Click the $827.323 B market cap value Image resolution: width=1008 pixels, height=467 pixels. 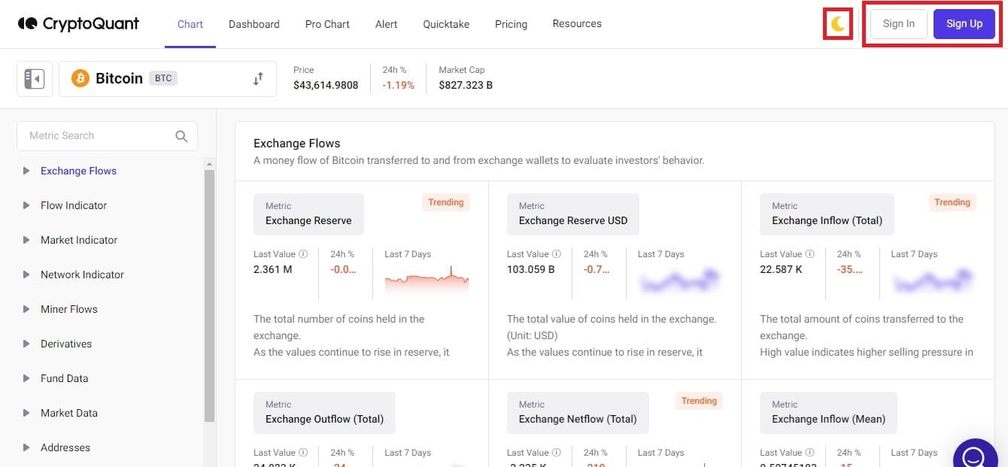pyautogui.click(x=466, y=85)
